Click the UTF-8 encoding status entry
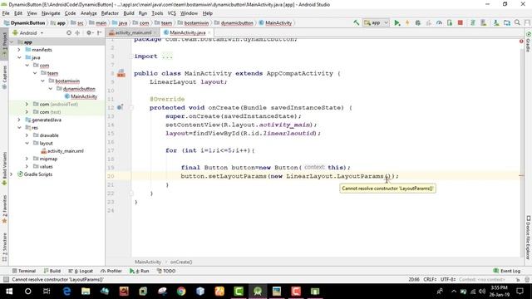The image size is (532, 299). point(447,279)
